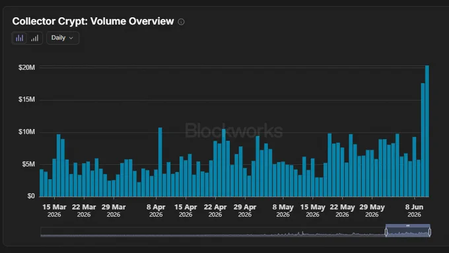449x253 pixels.
Task: Click the 22 Mar 2026 date label
Action: pos(84,210)
